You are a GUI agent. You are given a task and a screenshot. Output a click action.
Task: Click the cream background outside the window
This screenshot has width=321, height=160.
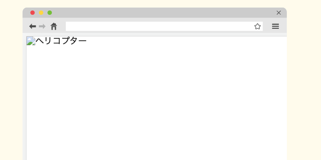pyautogui.click(x=304, y=82)
